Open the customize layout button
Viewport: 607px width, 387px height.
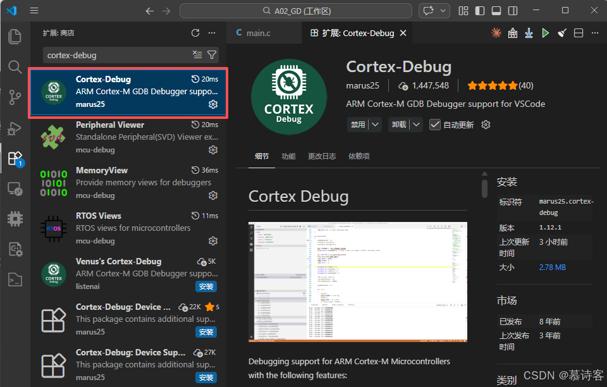[463, 11]
